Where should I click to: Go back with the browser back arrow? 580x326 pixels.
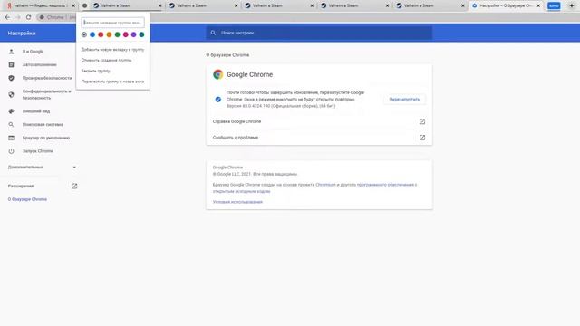pyautogui.click(x=7, y=17)
